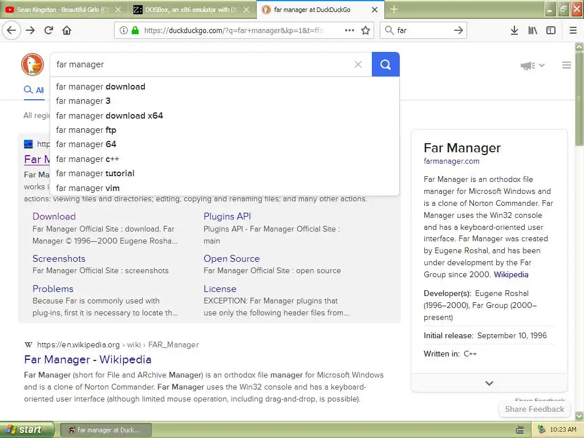Open the Open Source sitelink
Viewport: 584px width, 438px height.
(232, 258)
